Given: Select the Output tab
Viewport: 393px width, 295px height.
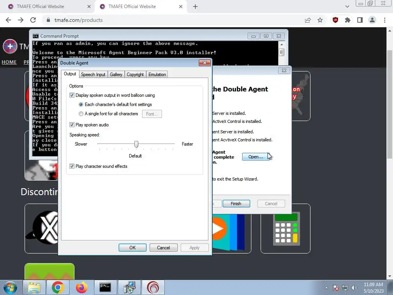Looking at the screenshot, I should tap(70, 74).
